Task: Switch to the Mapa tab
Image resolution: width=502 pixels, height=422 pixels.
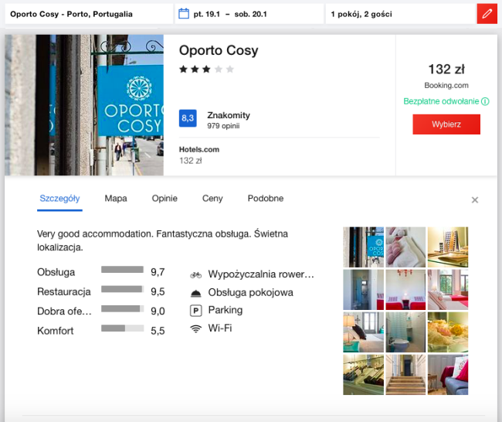Action: 116,199
